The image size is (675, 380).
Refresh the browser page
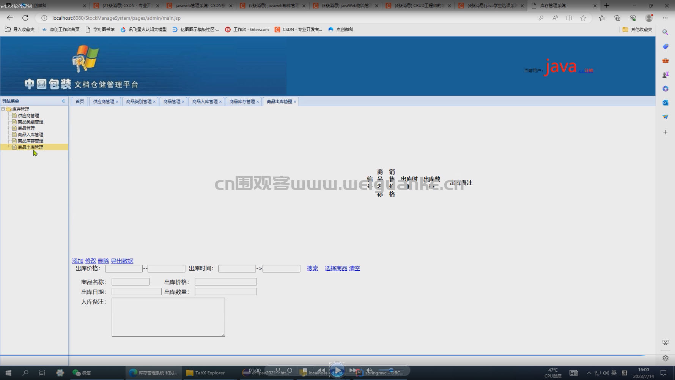(x=25, y=18)
